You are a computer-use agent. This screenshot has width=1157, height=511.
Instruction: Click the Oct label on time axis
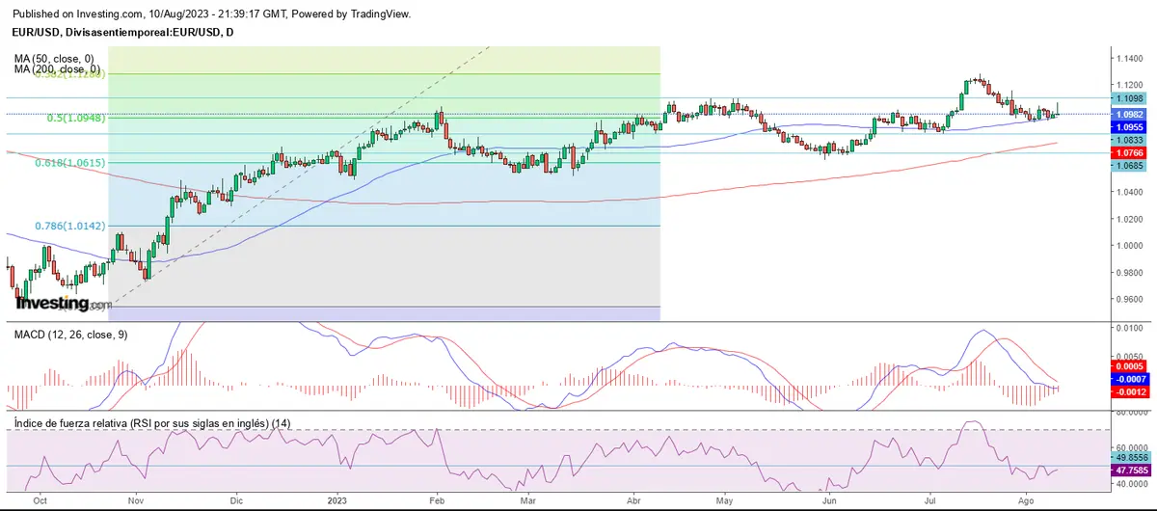[40, 501]
